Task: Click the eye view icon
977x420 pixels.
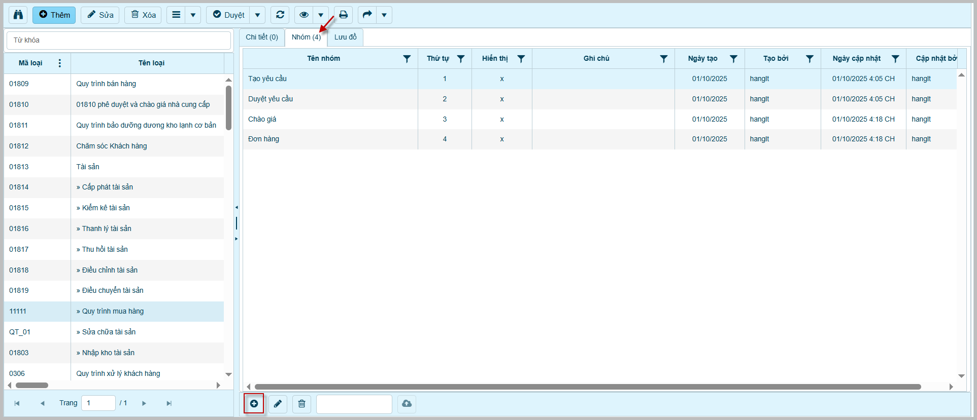Action: click(304, 15)
